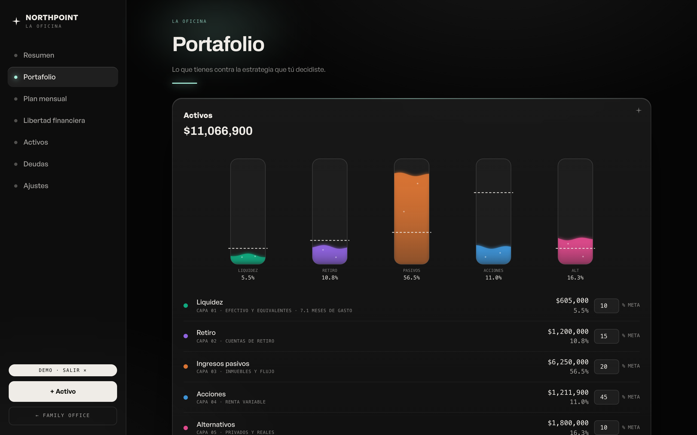Open the Resumen section
Viewport: 697px width, 435px height.
(63, 55)
